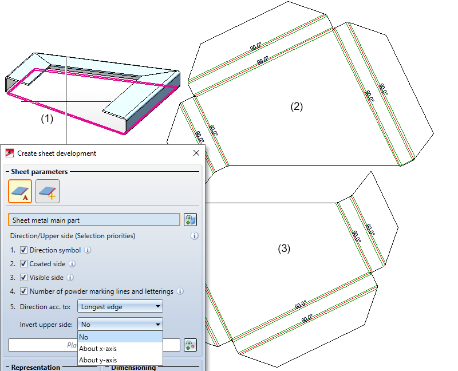Image resolution: width=458 pixels, height=371 pixels.
Task: Close the Create sheet development dialog
Action: point(196,153)
